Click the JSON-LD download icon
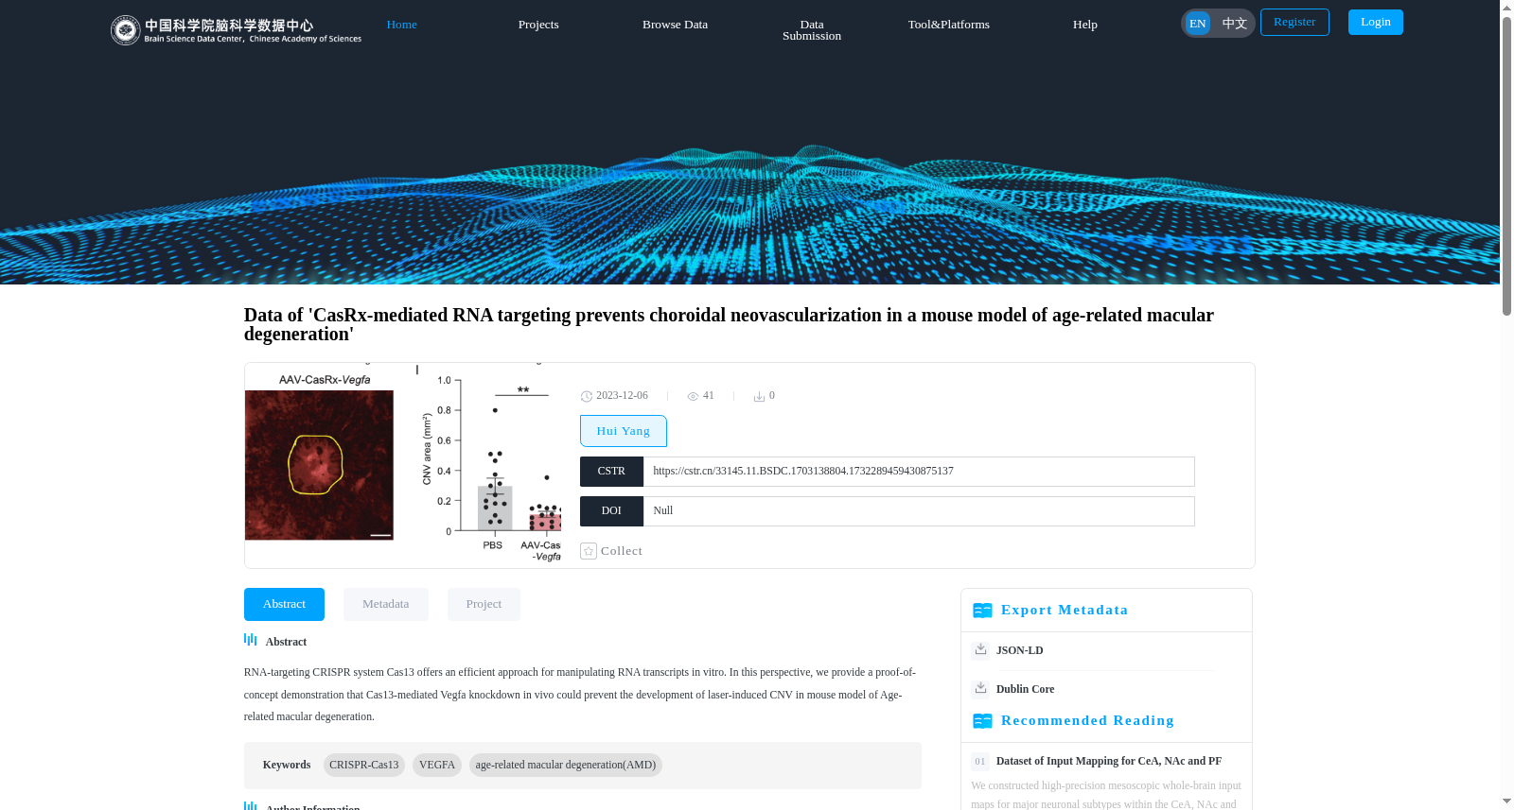This screenshot has height=810, width=1514. point(980,649)
